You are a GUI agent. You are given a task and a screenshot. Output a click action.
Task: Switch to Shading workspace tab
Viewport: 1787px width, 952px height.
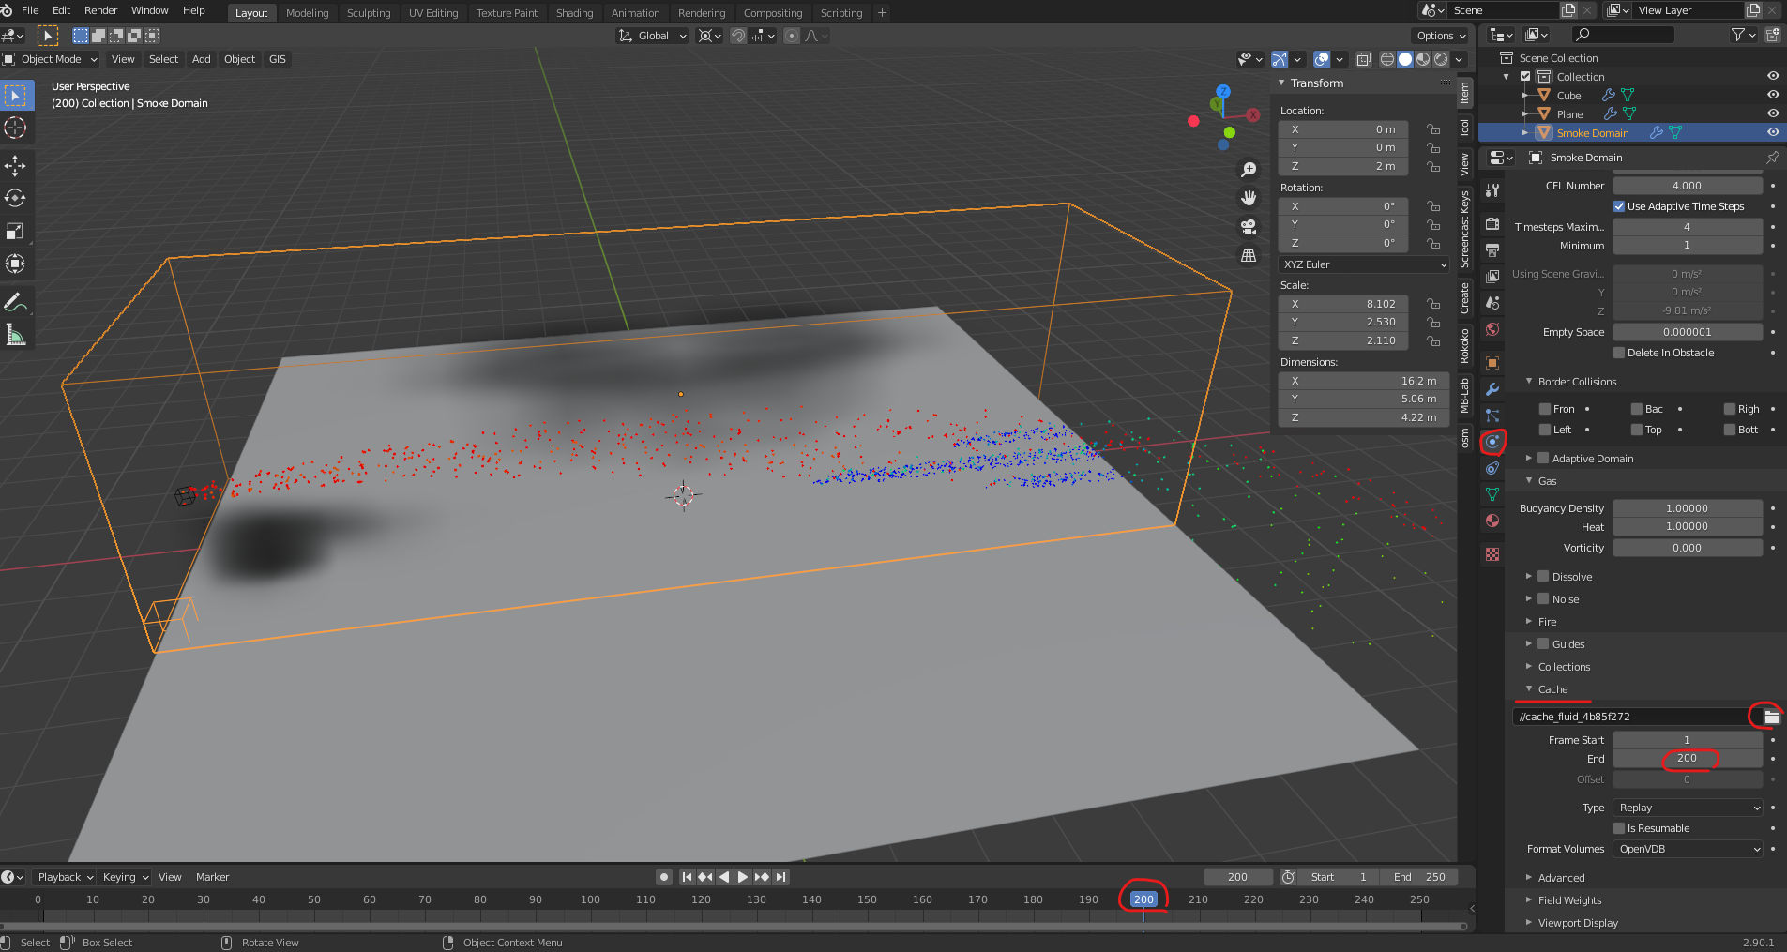tap(574, 13)
